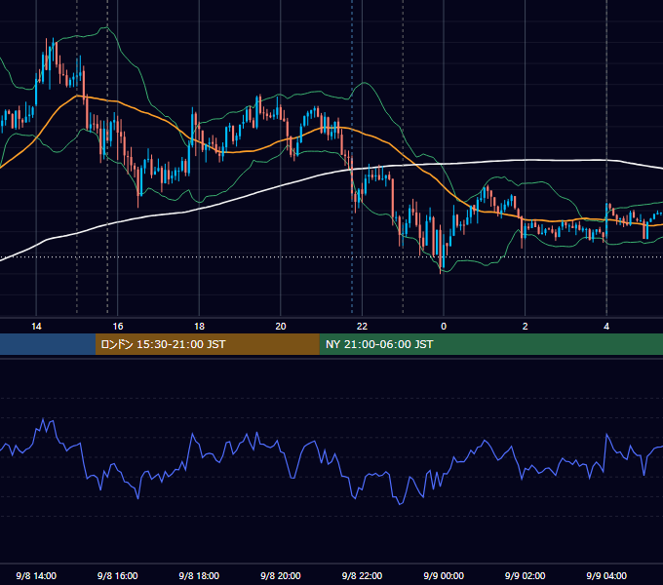This screenshot has width=663, height=585.
Task: Click the 9/8 18:00 time label
Action: point(199,575)
